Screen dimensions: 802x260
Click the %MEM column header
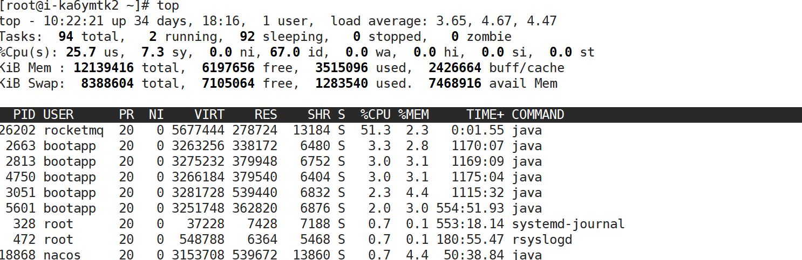coord(413,115)
